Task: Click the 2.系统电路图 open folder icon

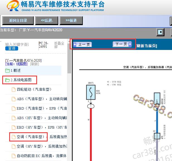Action: pos(8,80)
